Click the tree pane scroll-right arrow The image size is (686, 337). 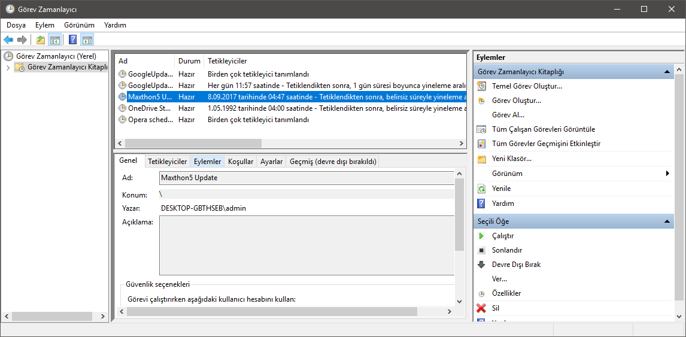tap(103, 316)
